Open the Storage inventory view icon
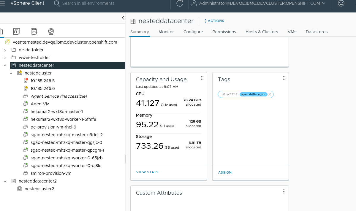Viewport: 356px width, 211px height. pyautogui.click(x=34, y=31)
